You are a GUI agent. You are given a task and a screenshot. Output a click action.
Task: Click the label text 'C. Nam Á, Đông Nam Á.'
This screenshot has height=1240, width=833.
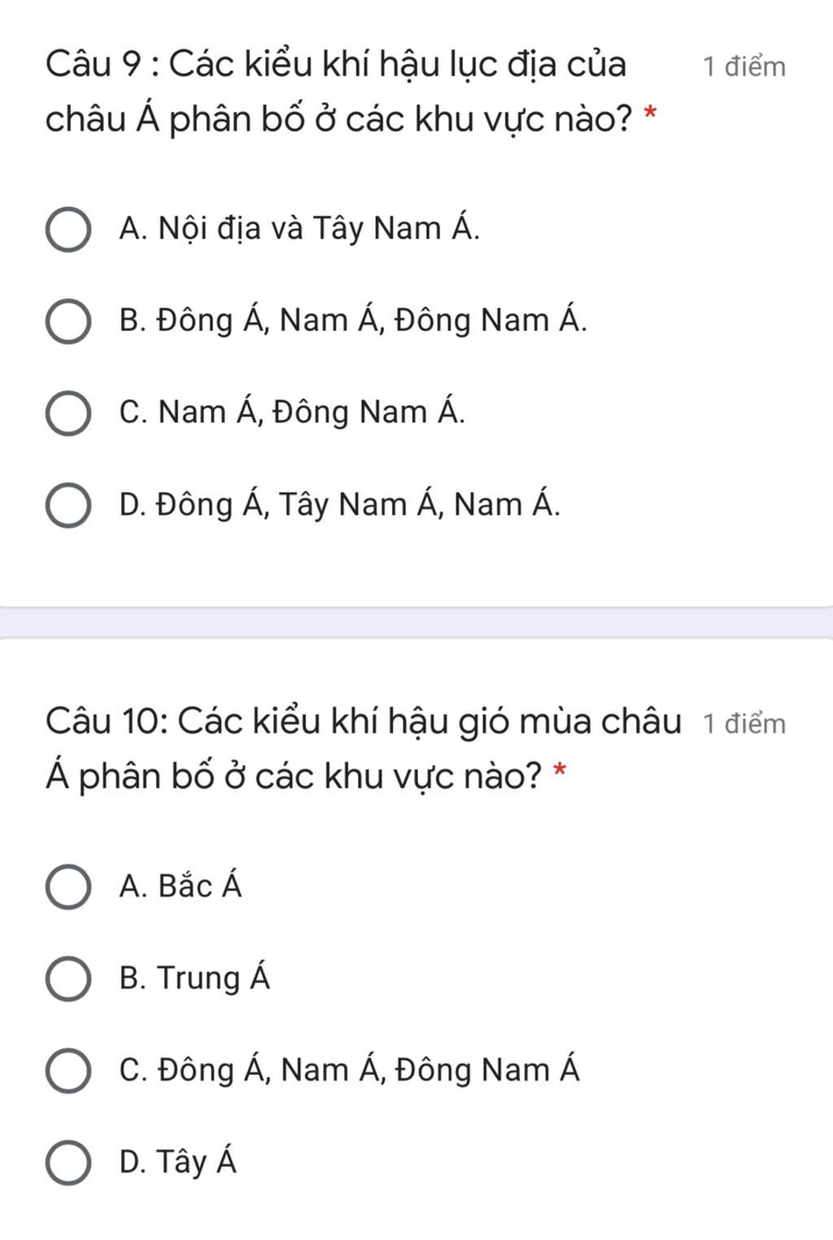tap(292, 413)
